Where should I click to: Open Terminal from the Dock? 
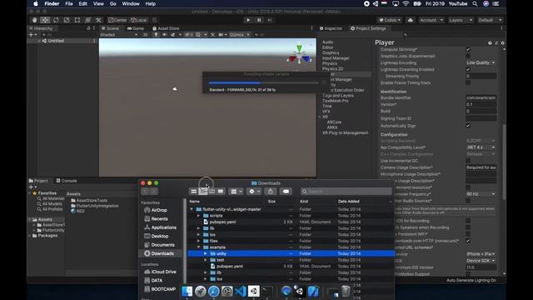267,291
